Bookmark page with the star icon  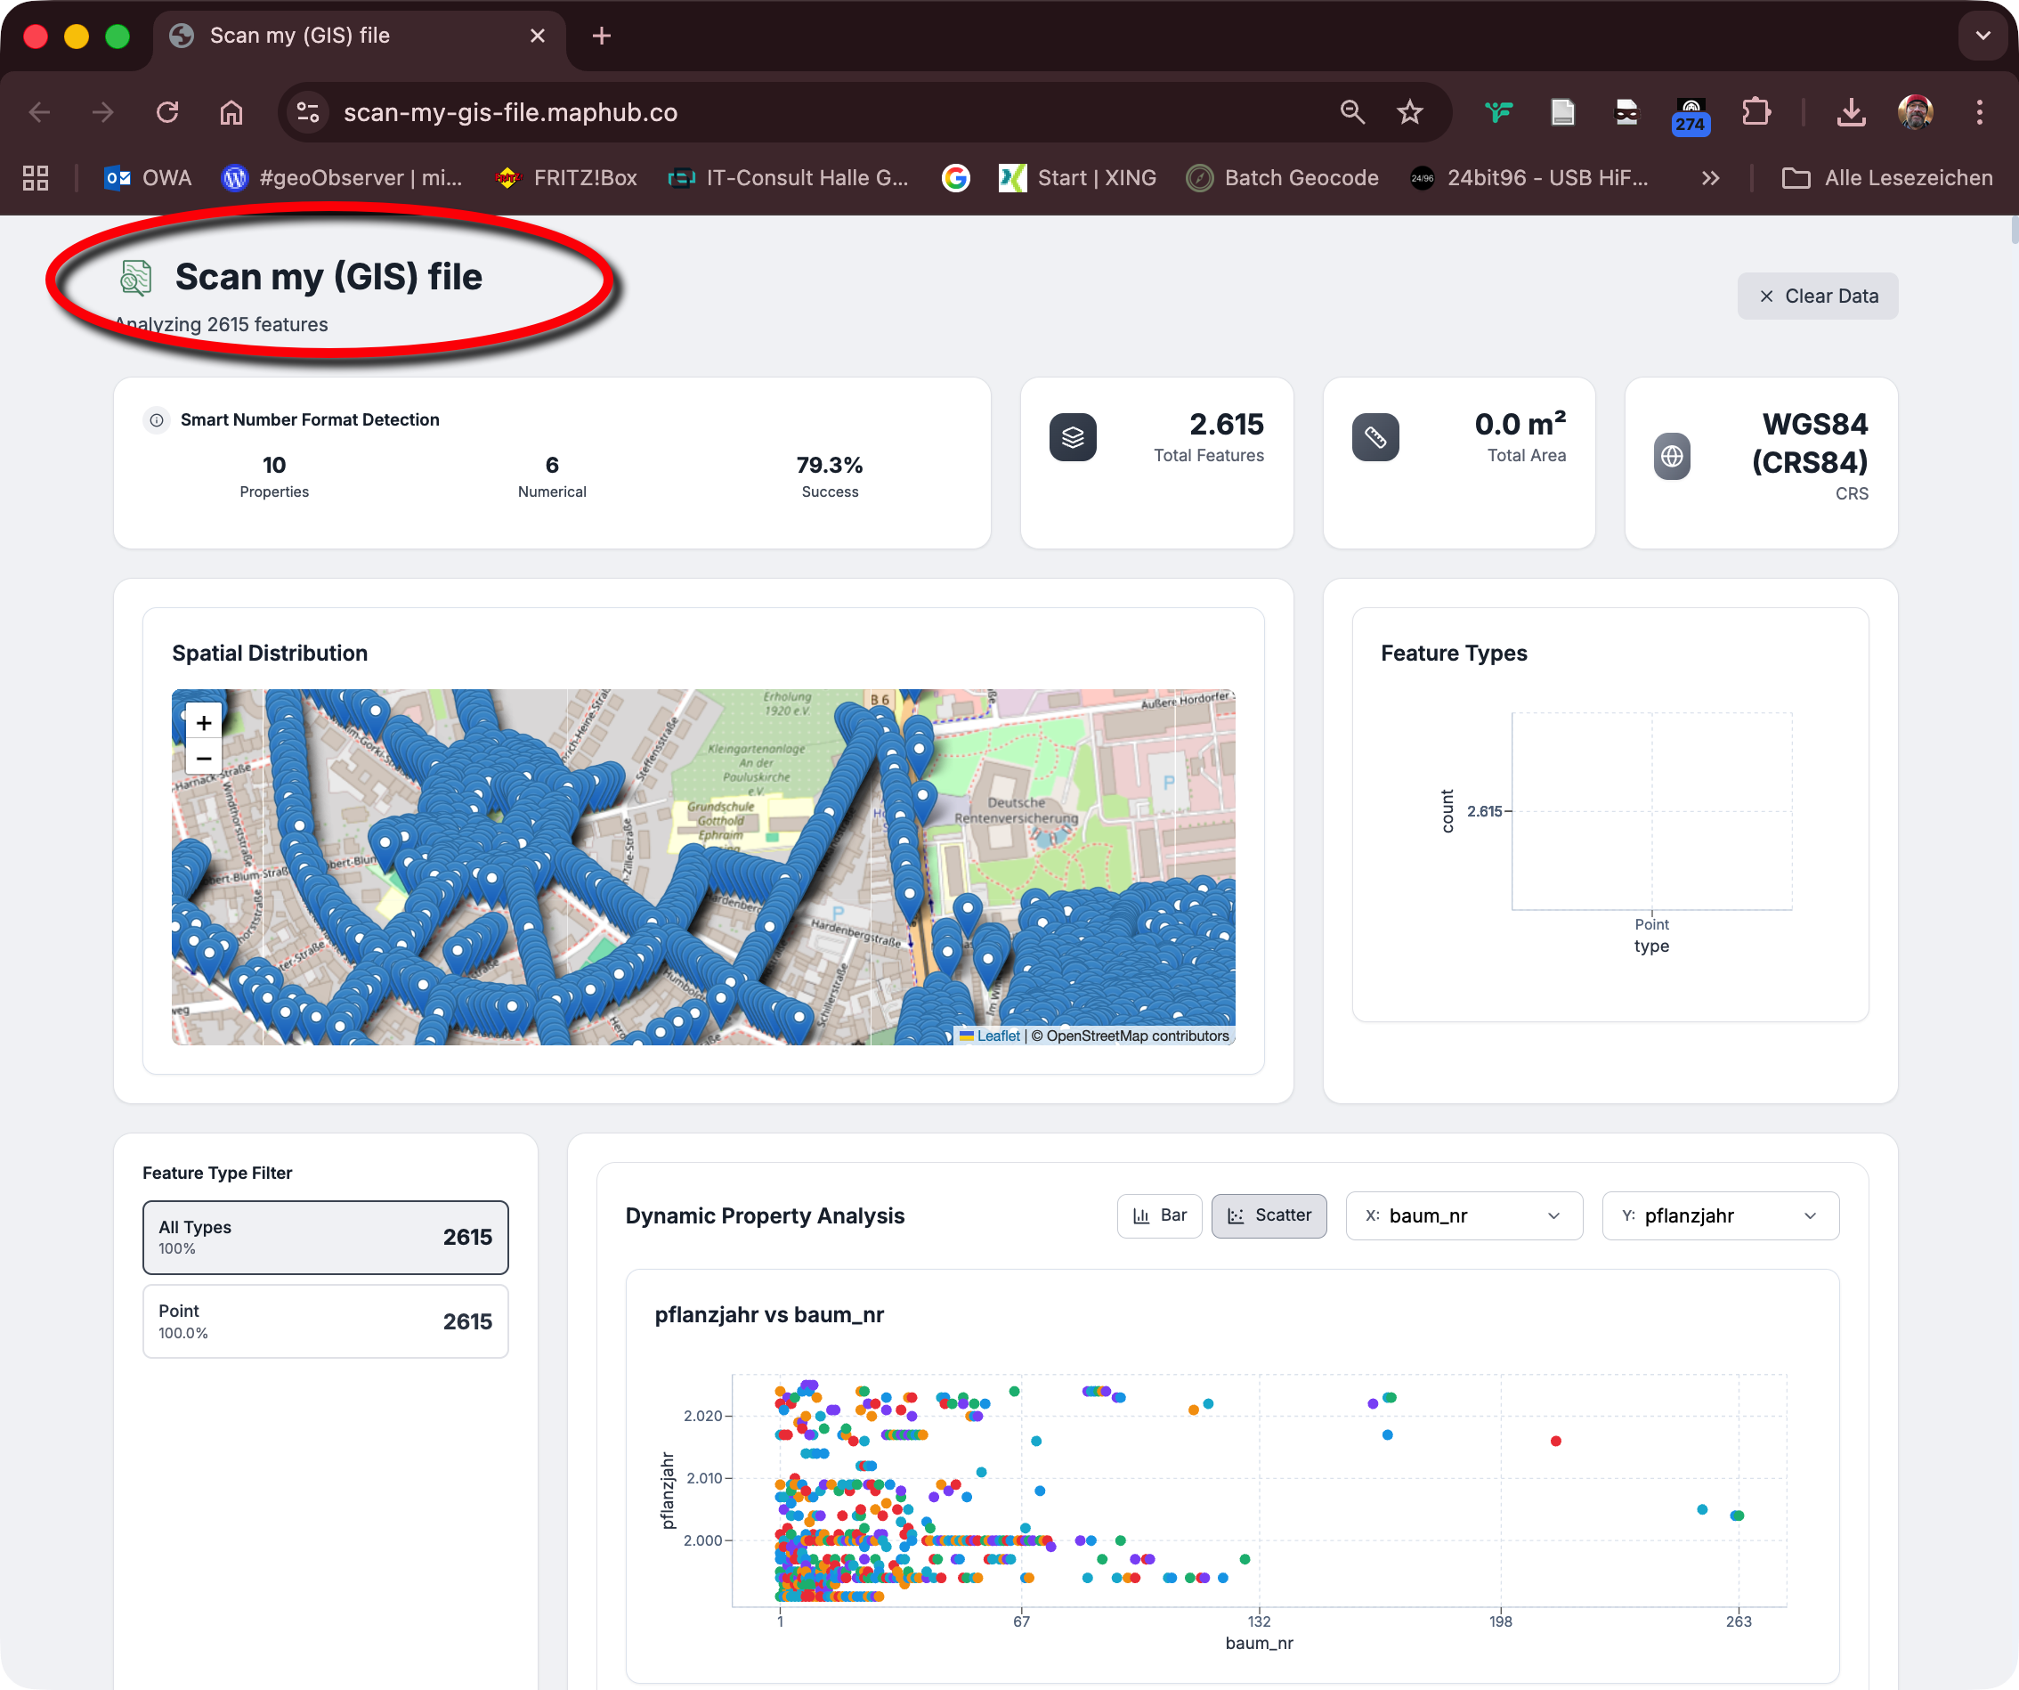point(1409,112)
